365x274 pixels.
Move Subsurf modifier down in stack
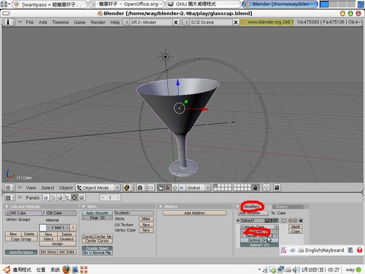(x=295, y=220)
